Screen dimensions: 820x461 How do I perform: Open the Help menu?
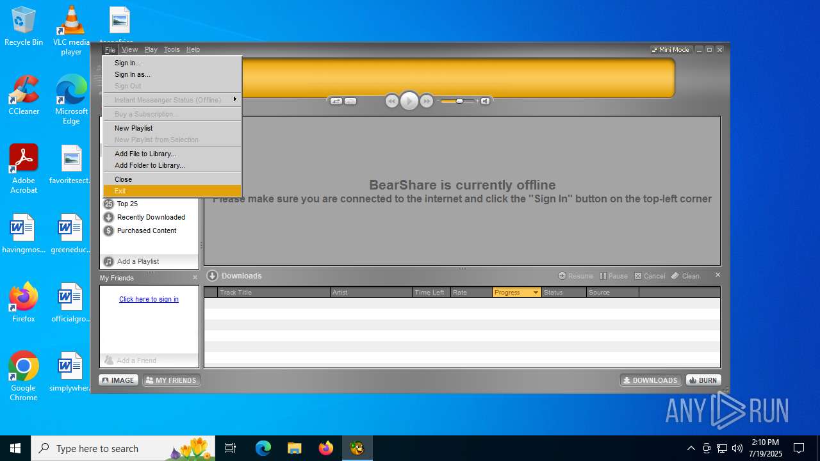click(x=193, y=49)
